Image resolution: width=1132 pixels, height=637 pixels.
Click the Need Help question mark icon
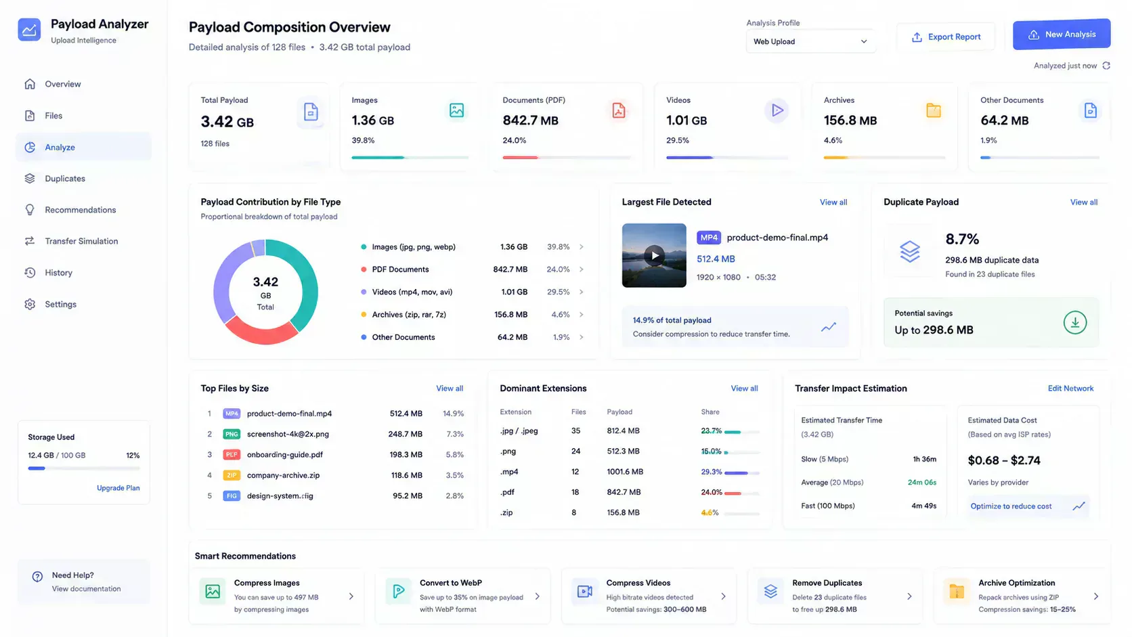[37, 577]
